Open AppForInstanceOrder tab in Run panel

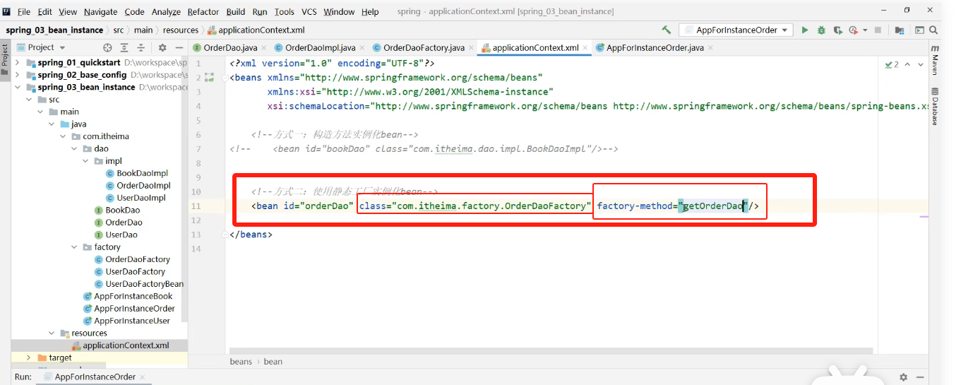(x=95, y=377)
